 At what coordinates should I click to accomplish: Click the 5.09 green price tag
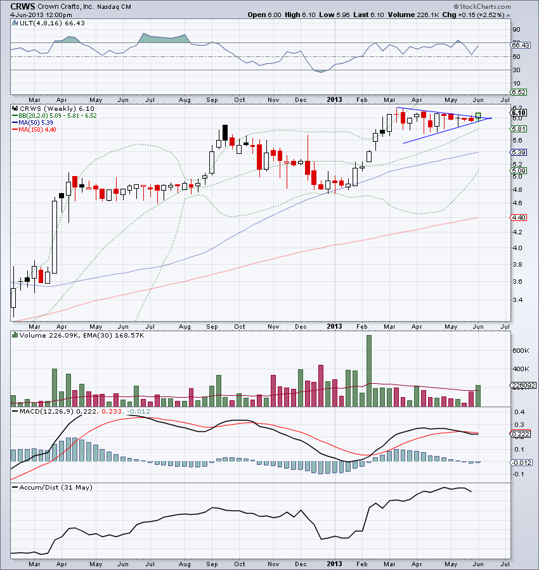(519, 170)
